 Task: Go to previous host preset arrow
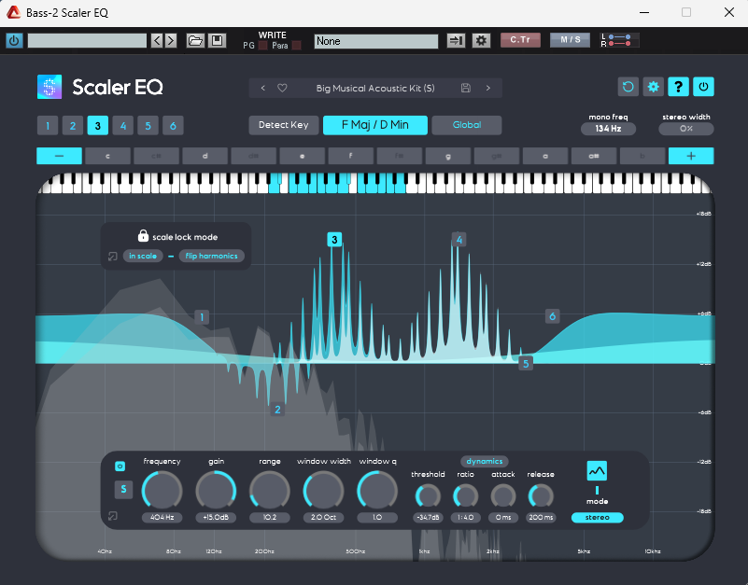click(157, 40)
